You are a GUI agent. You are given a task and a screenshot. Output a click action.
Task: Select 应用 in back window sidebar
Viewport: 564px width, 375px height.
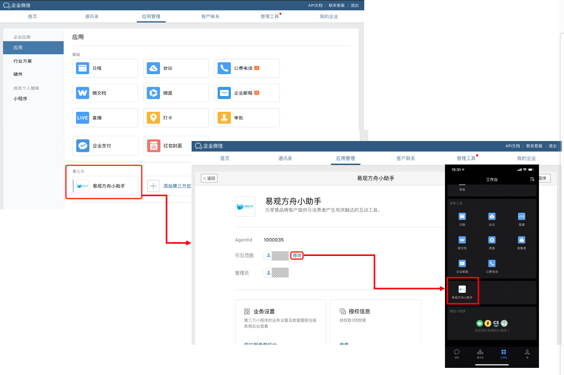33,48
